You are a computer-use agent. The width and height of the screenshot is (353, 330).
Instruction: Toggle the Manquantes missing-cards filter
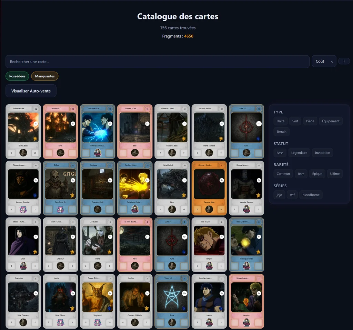[45, 76]
